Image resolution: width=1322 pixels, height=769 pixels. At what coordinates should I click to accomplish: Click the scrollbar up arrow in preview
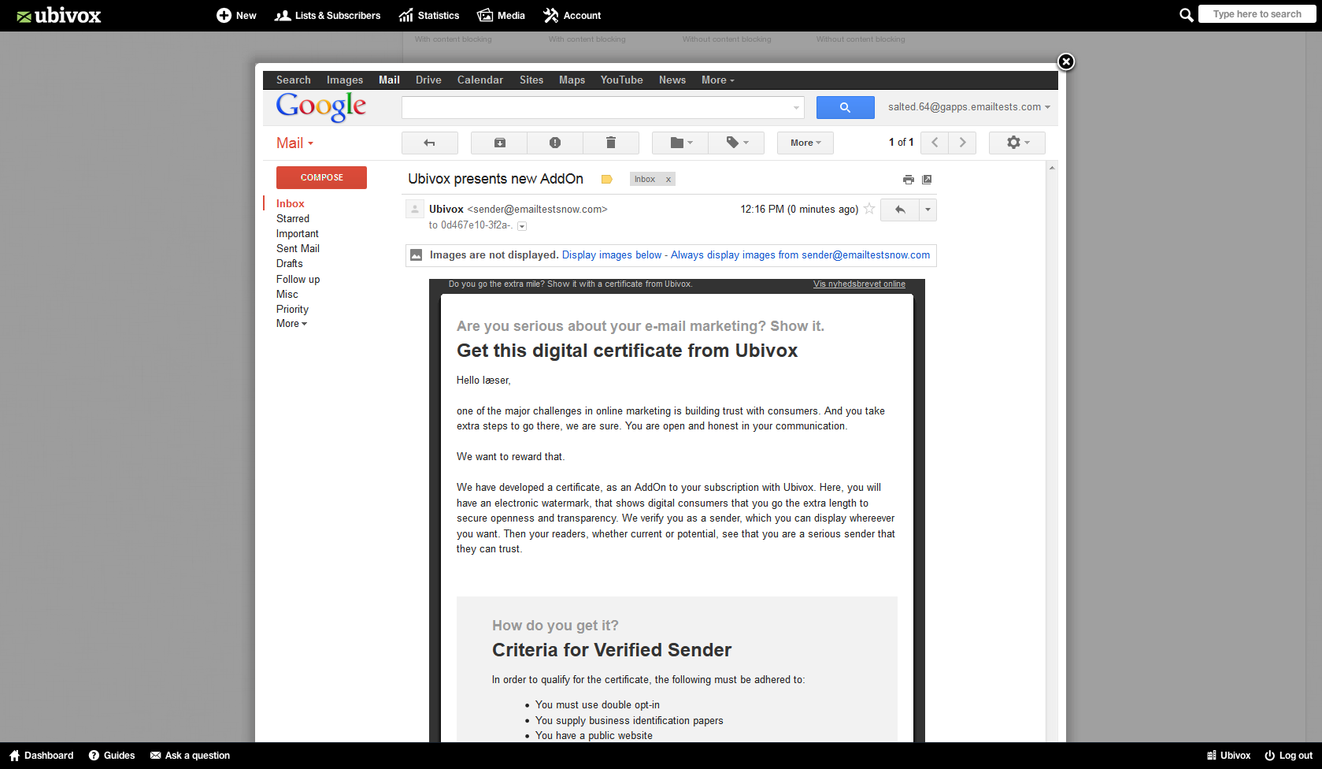point(1052,168)
